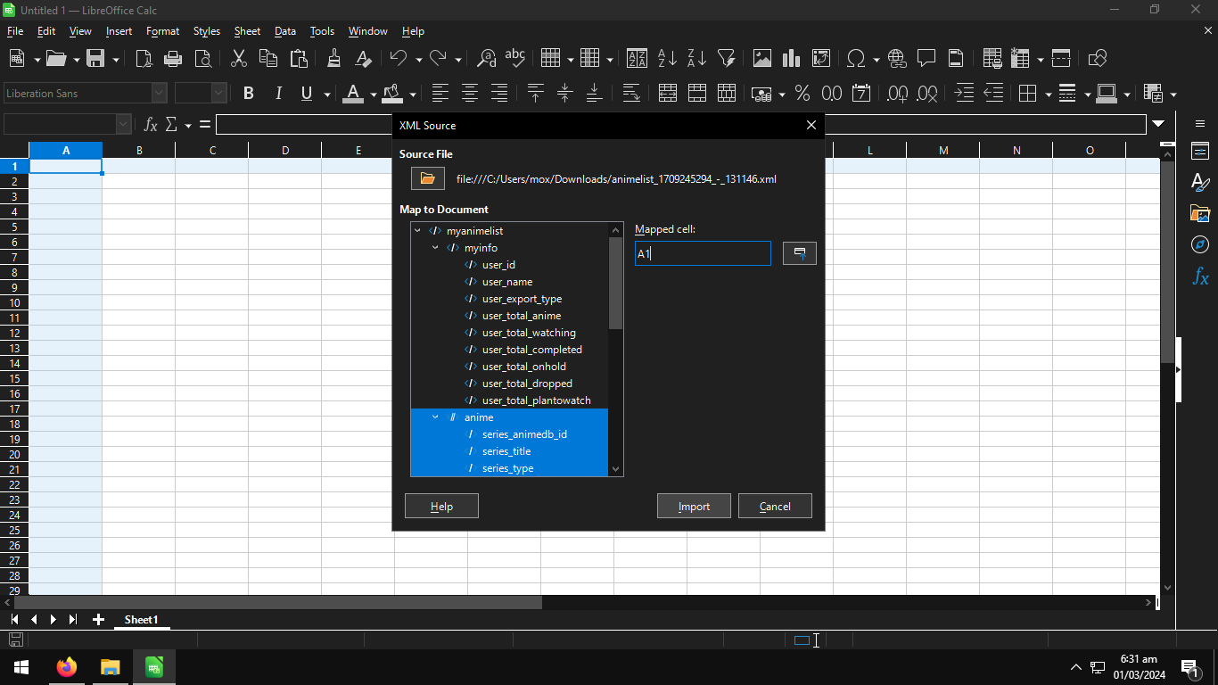This screenshot has width=1218, height=685.
Task: Toggle bold formatting
Action: tap(248, 93)
